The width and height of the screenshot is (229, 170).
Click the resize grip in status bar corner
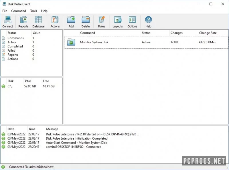point(227,168)
